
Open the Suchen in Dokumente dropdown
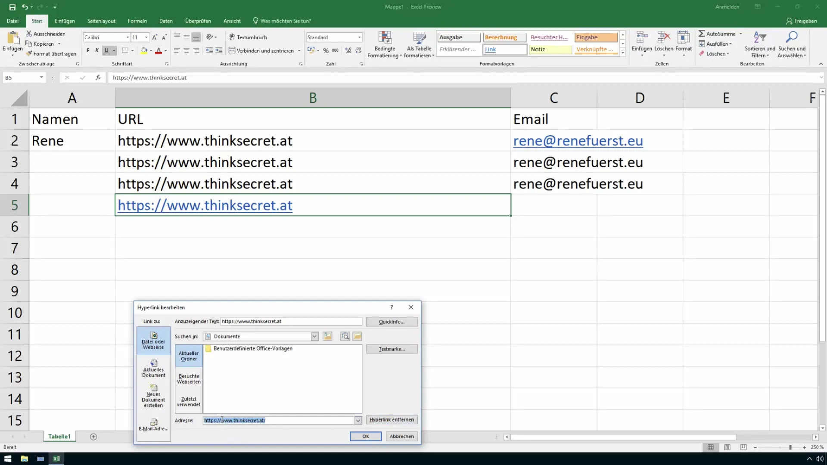(x=314, y=336)
